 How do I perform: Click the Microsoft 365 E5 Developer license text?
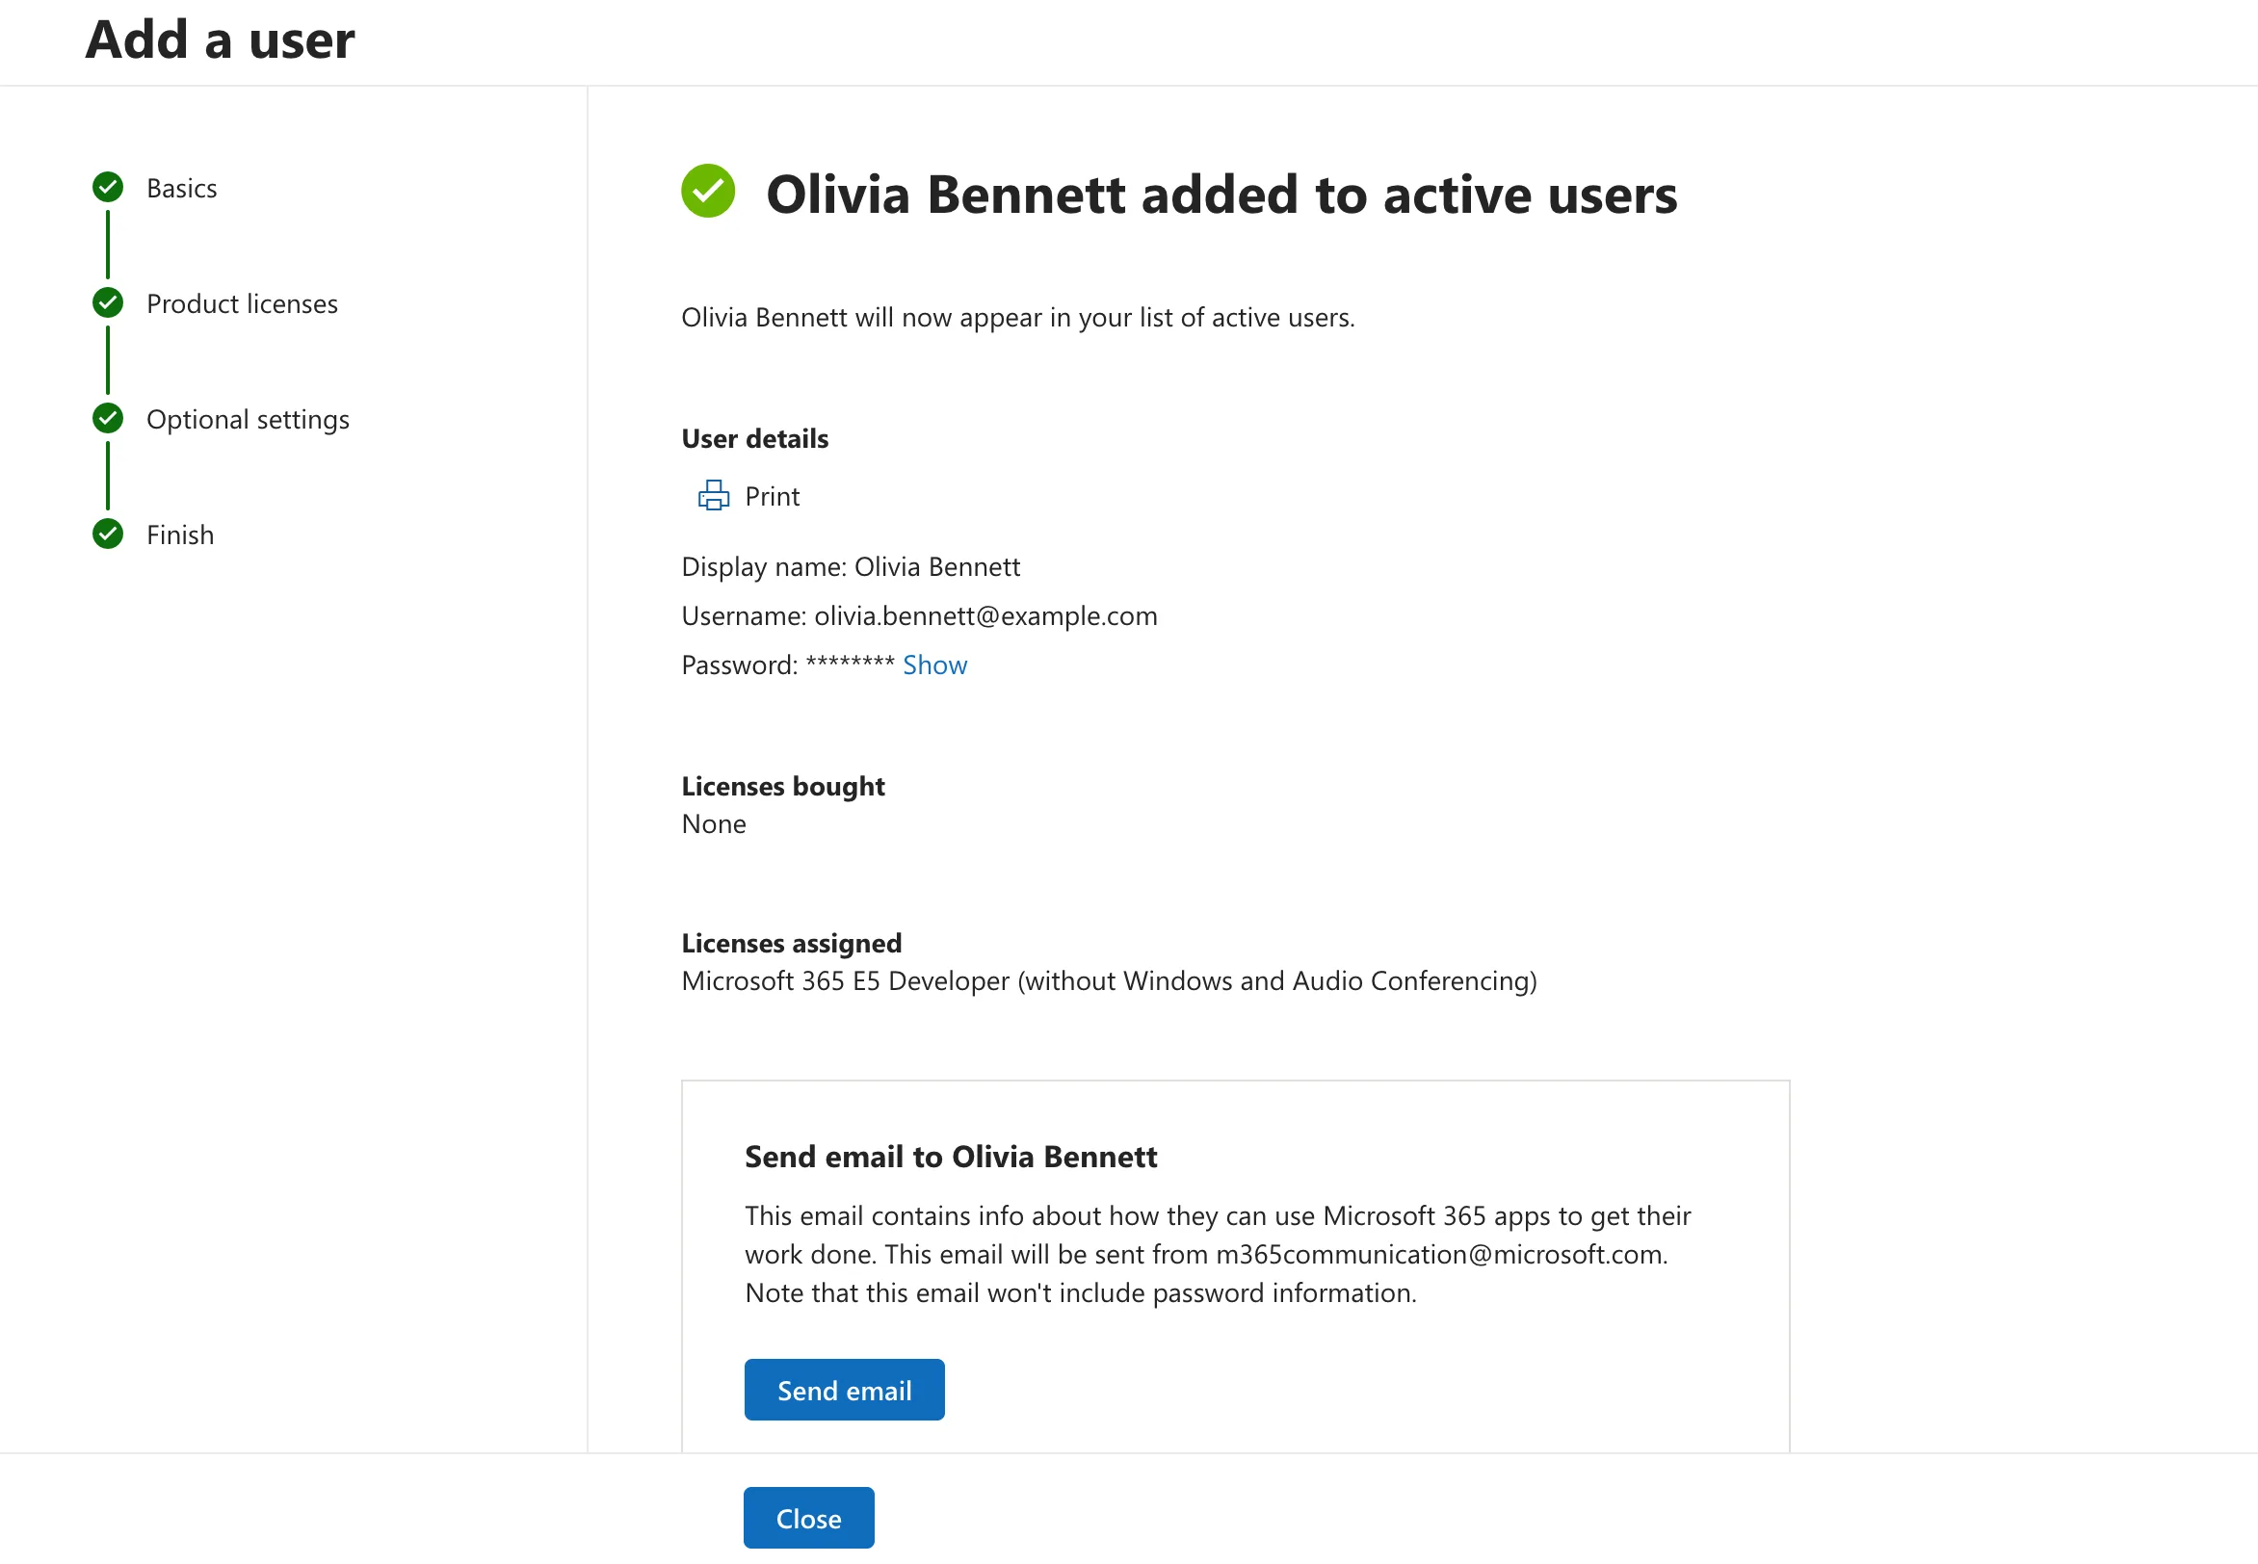coord(1110,981)
